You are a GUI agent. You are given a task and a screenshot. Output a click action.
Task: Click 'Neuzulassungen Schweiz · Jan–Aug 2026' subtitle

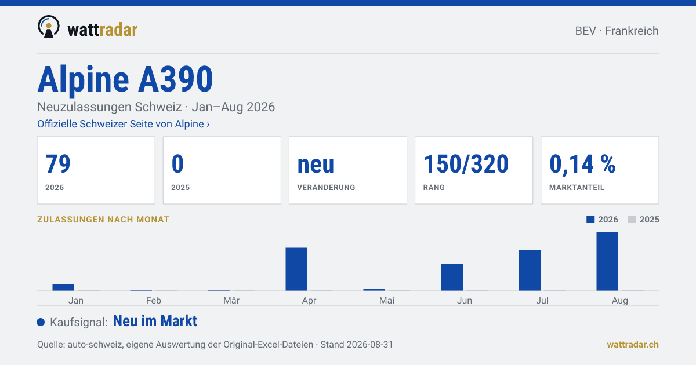[x=156, y=107]
